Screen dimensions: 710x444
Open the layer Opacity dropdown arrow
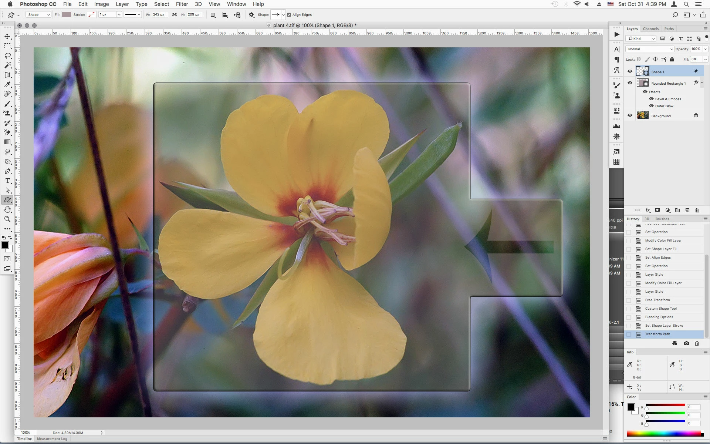[705, 49]
